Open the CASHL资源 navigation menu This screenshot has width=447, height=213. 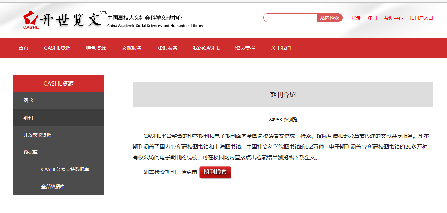click(57, 48)
